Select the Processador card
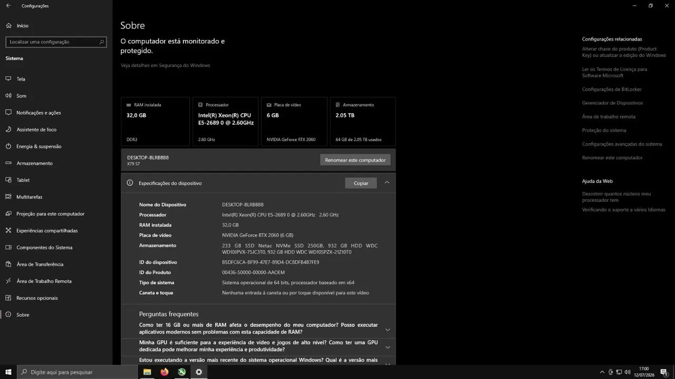The width and height of the screenshot is (675, 379). pos(226,121)
